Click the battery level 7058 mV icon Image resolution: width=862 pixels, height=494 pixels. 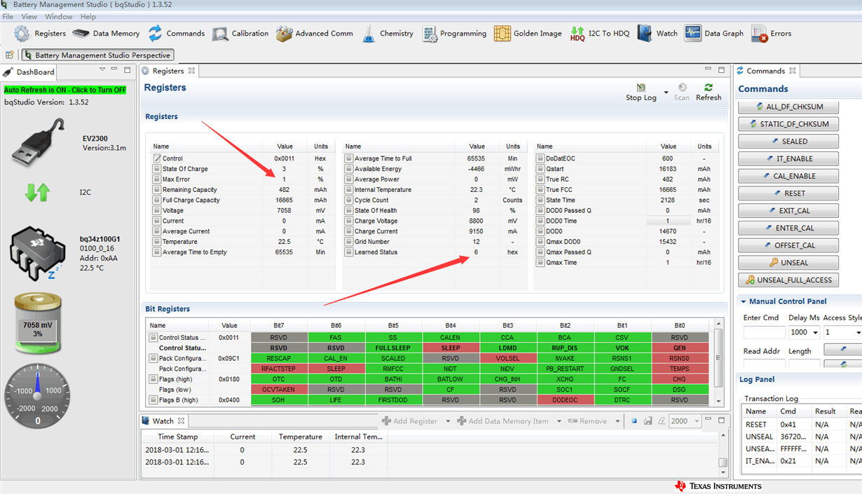click(37, 323)
